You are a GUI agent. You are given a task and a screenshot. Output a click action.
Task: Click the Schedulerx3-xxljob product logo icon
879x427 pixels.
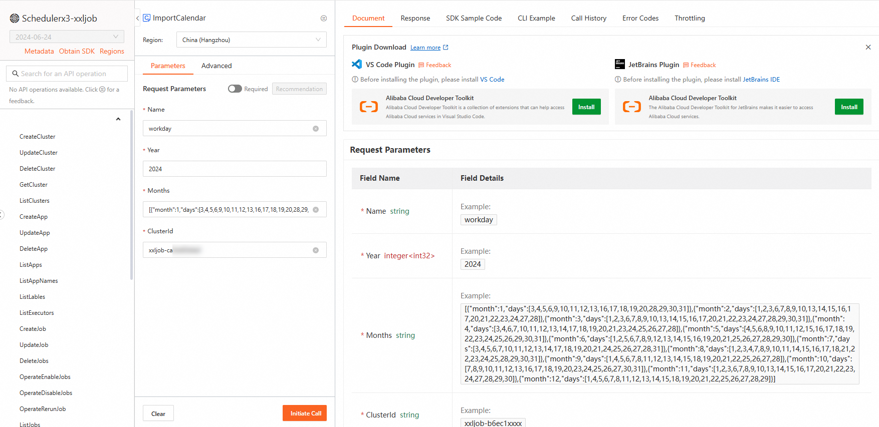pos(15,19)
